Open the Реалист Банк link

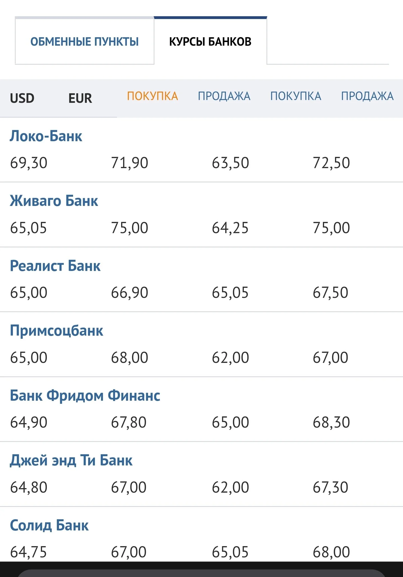[x=55, y=266]
